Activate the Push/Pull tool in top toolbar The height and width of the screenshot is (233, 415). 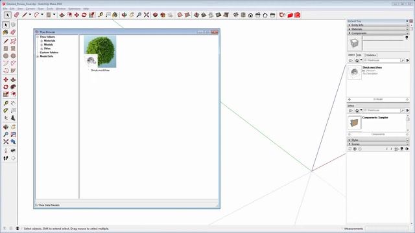point(62,15)
